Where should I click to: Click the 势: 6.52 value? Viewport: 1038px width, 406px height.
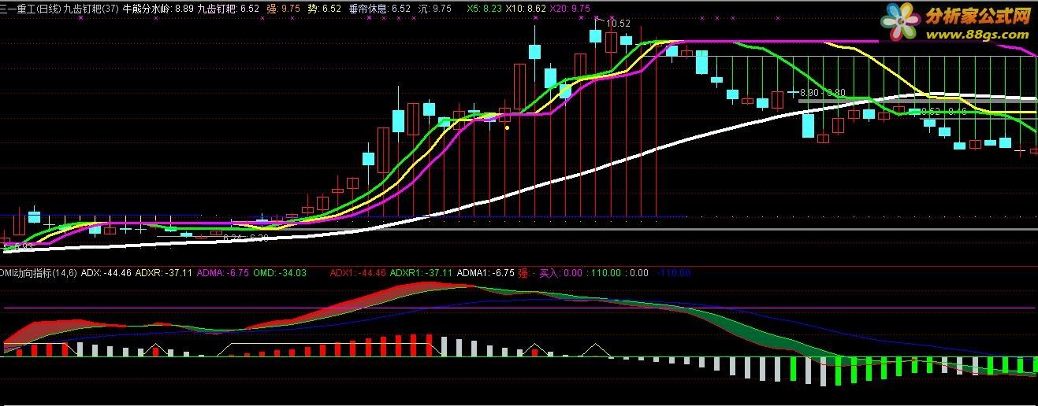point(324,8)
